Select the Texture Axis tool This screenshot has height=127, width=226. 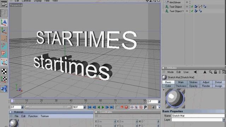4,79
